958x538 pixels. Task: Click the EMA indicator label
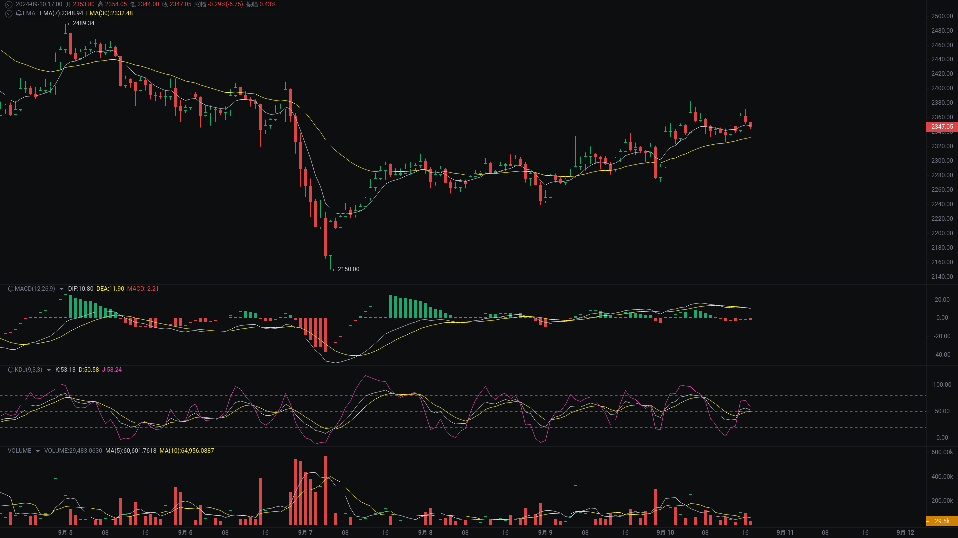(29, 13)
